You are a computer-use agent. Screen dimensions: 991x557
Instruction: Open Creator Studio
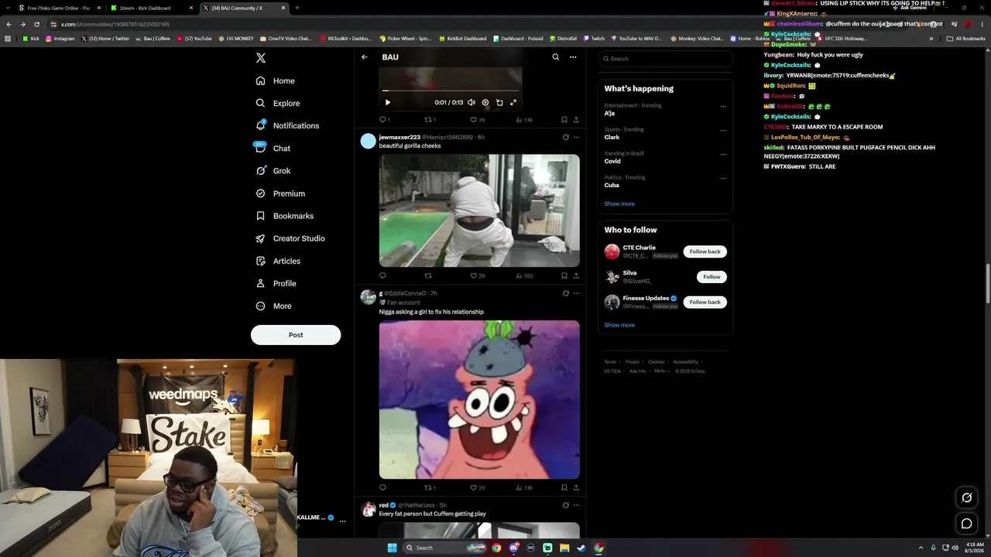click(x=290, y=238)
